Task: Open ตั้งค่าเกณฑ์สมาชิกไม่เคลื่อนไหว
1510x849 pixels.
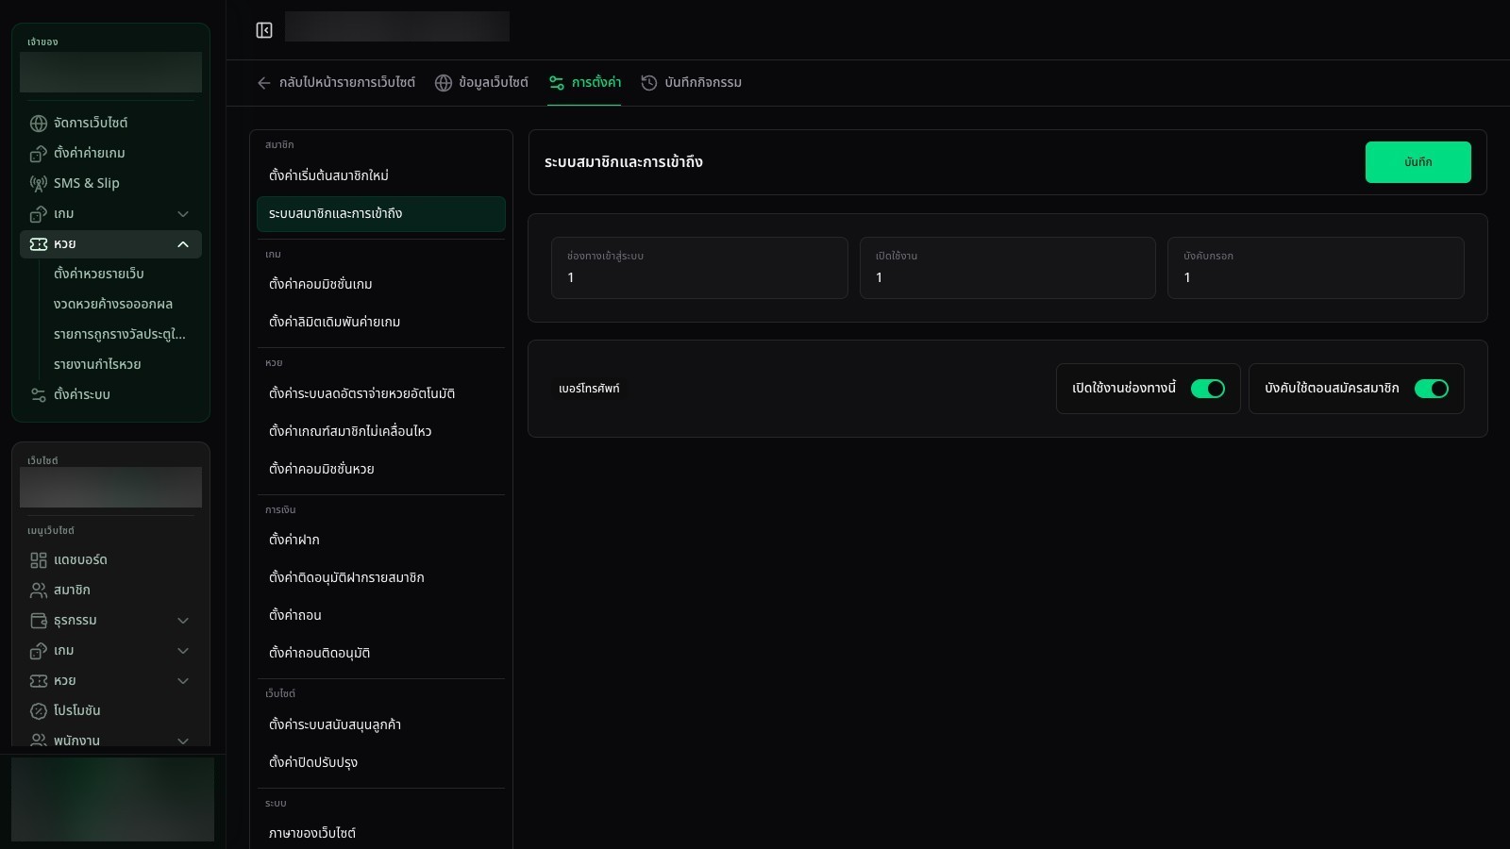Action: pyautogui.click(x=381, y=431)
